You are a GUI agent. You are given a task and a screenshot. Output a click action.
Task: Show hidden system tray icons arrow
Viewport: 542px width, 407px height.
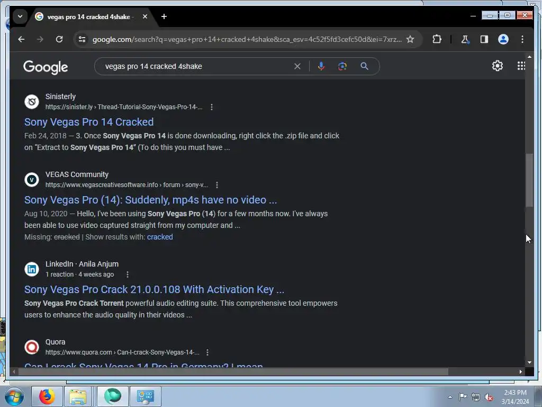[450, 396]
